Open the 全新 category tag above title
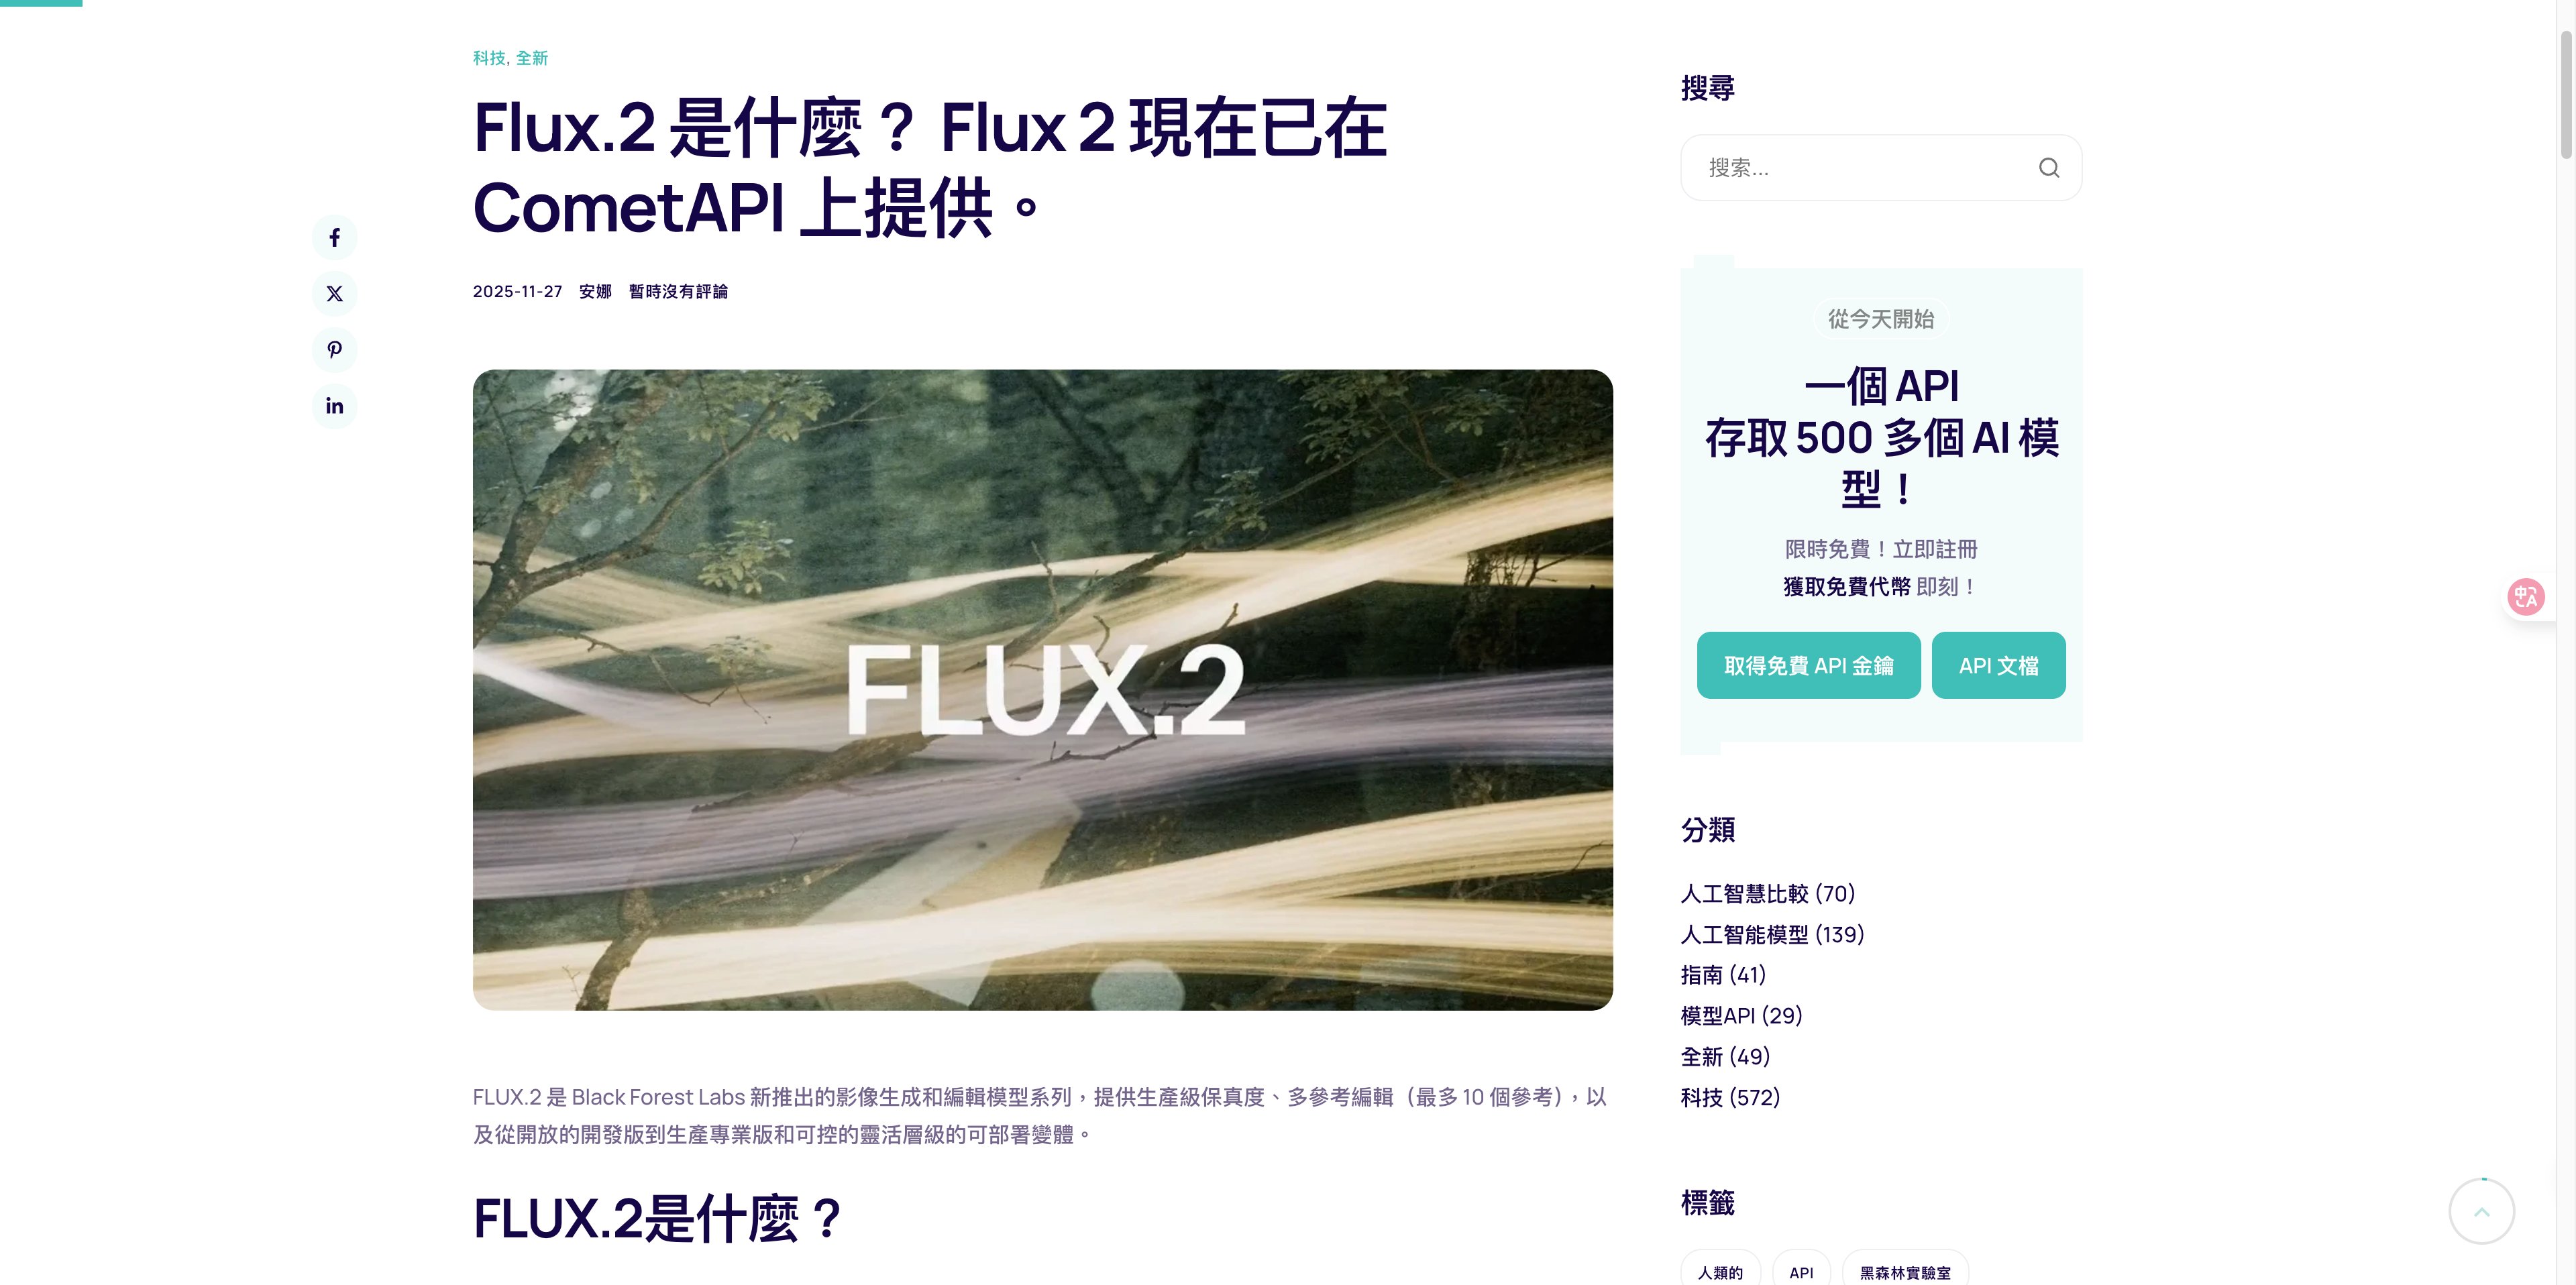2576x1285 pixels. 532,58
